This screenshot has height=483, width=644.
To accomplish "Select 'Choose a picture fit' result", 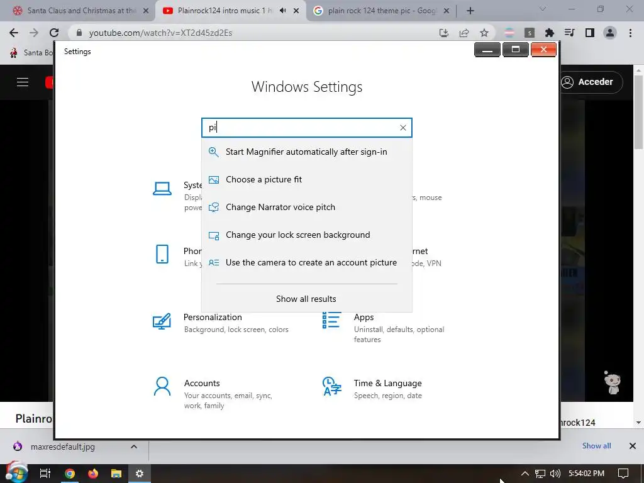I will (x=306, y=179).
